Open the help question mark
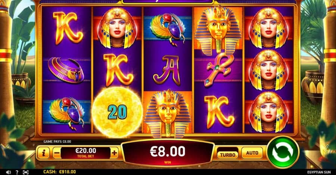 (17, 172)
